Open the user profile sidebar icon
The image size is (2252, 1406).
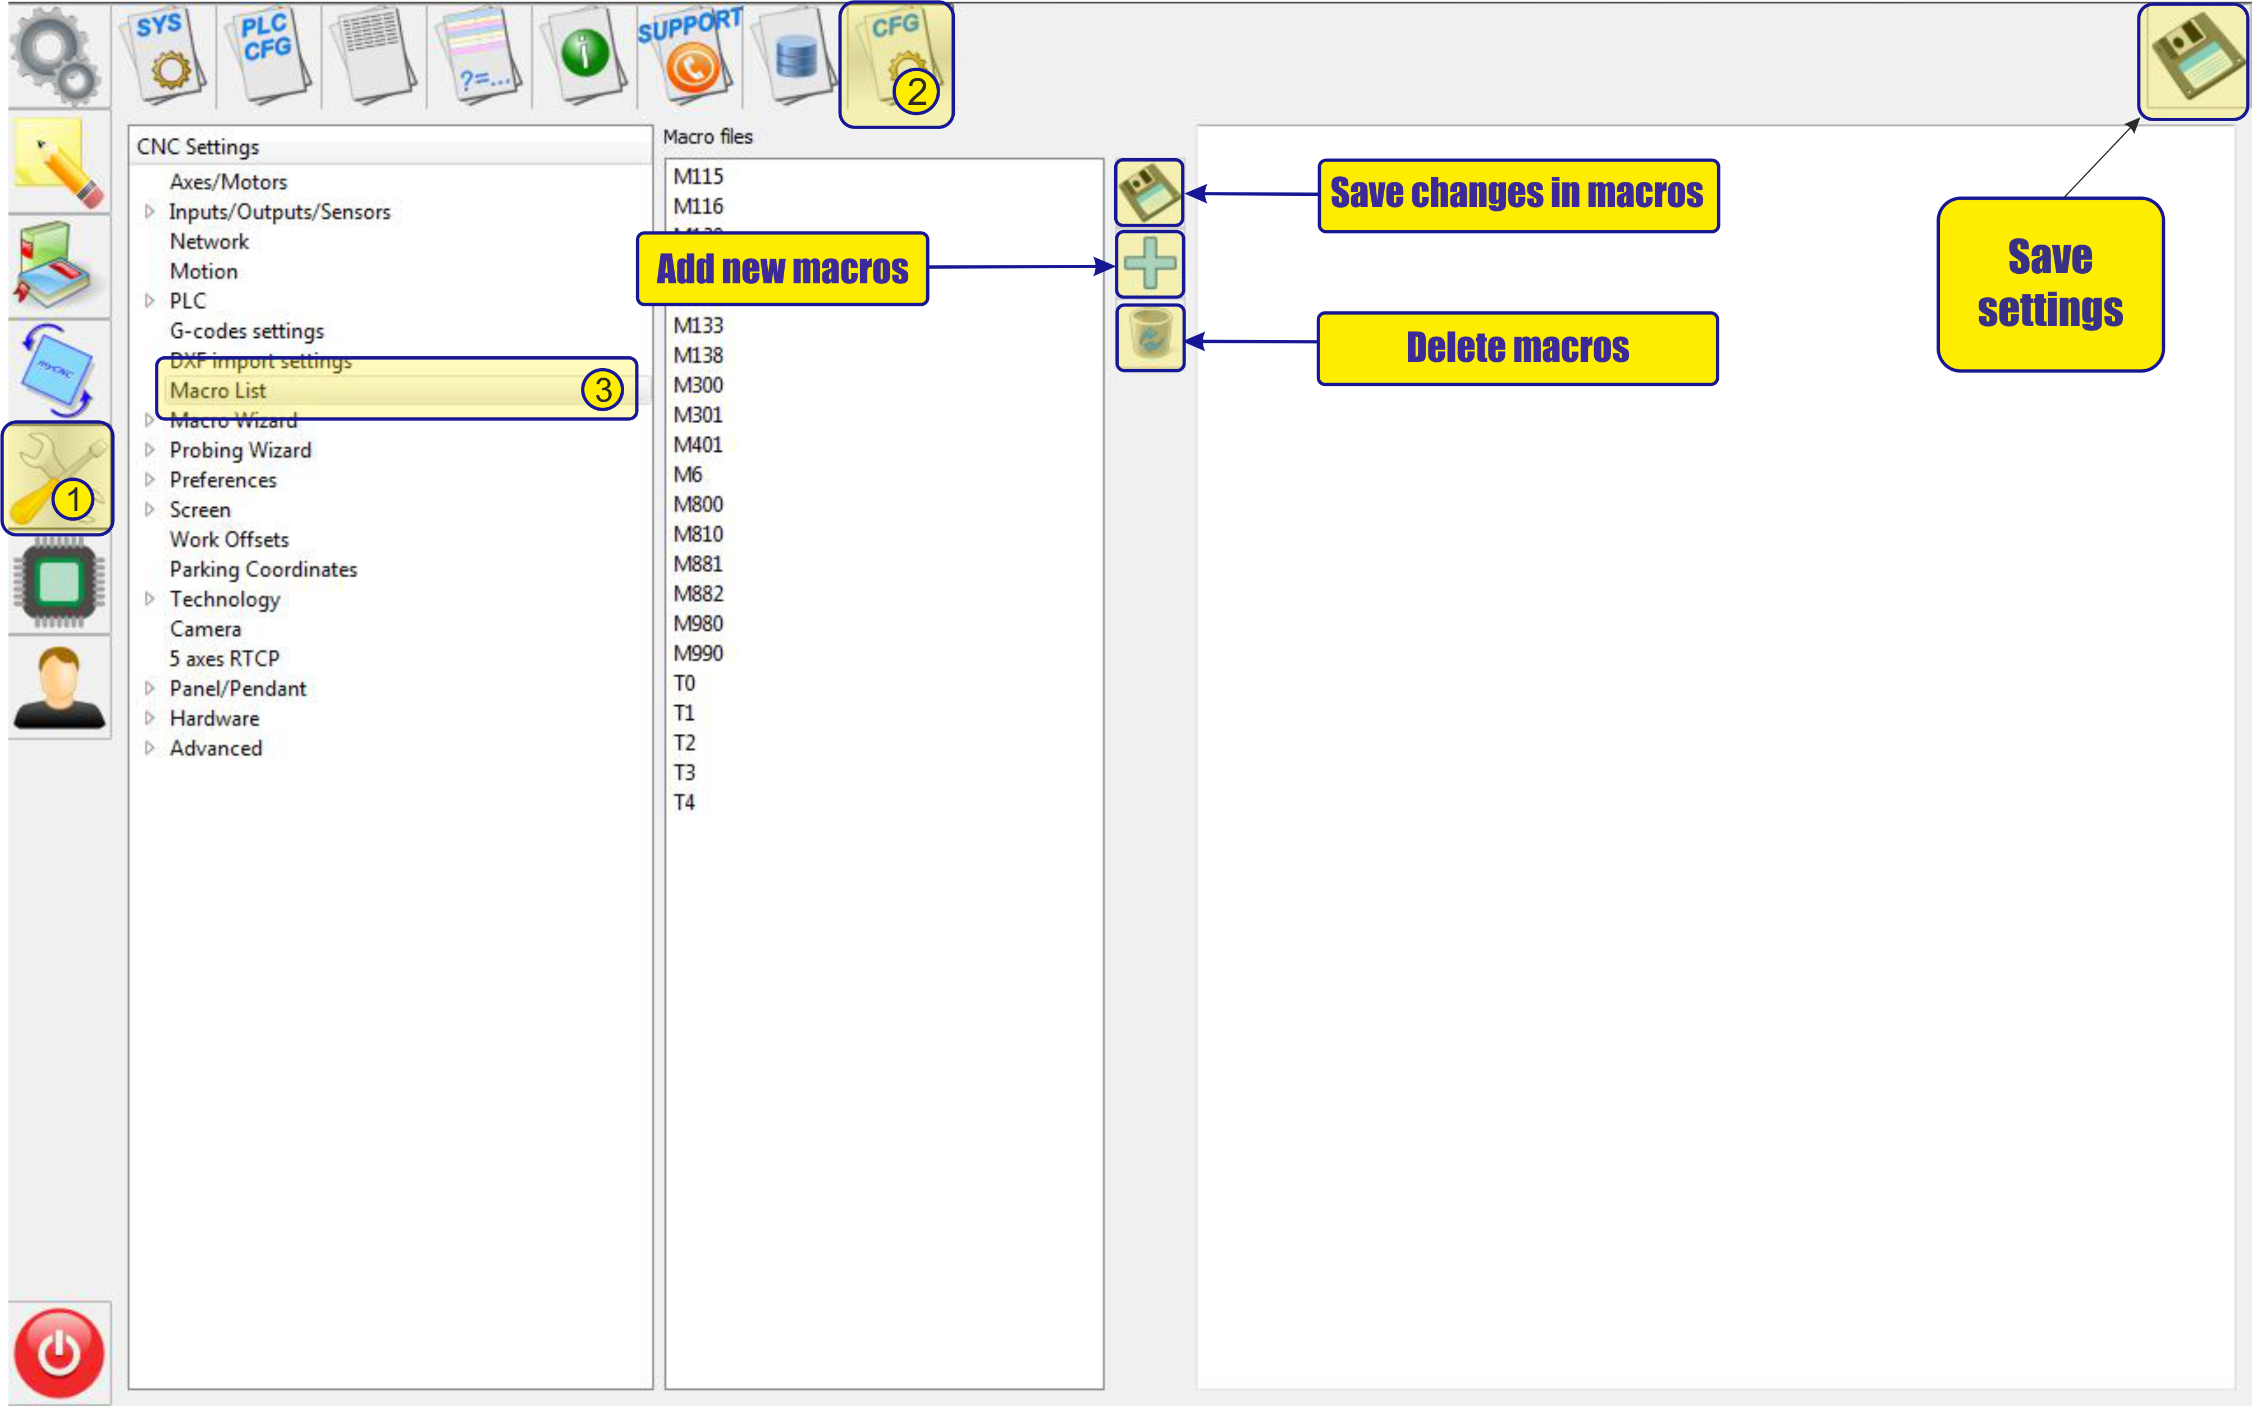point(58,688)
